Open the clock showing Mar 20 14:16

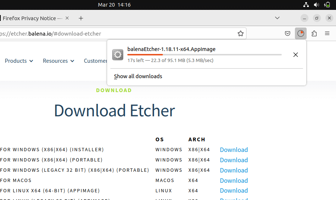(114, 5)
